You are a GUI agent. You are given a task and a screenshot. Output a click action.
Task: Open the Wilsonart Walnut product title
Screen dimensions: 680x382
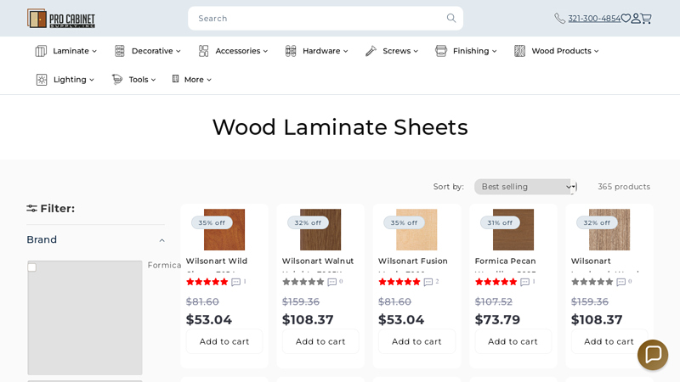tap(318, 261)
